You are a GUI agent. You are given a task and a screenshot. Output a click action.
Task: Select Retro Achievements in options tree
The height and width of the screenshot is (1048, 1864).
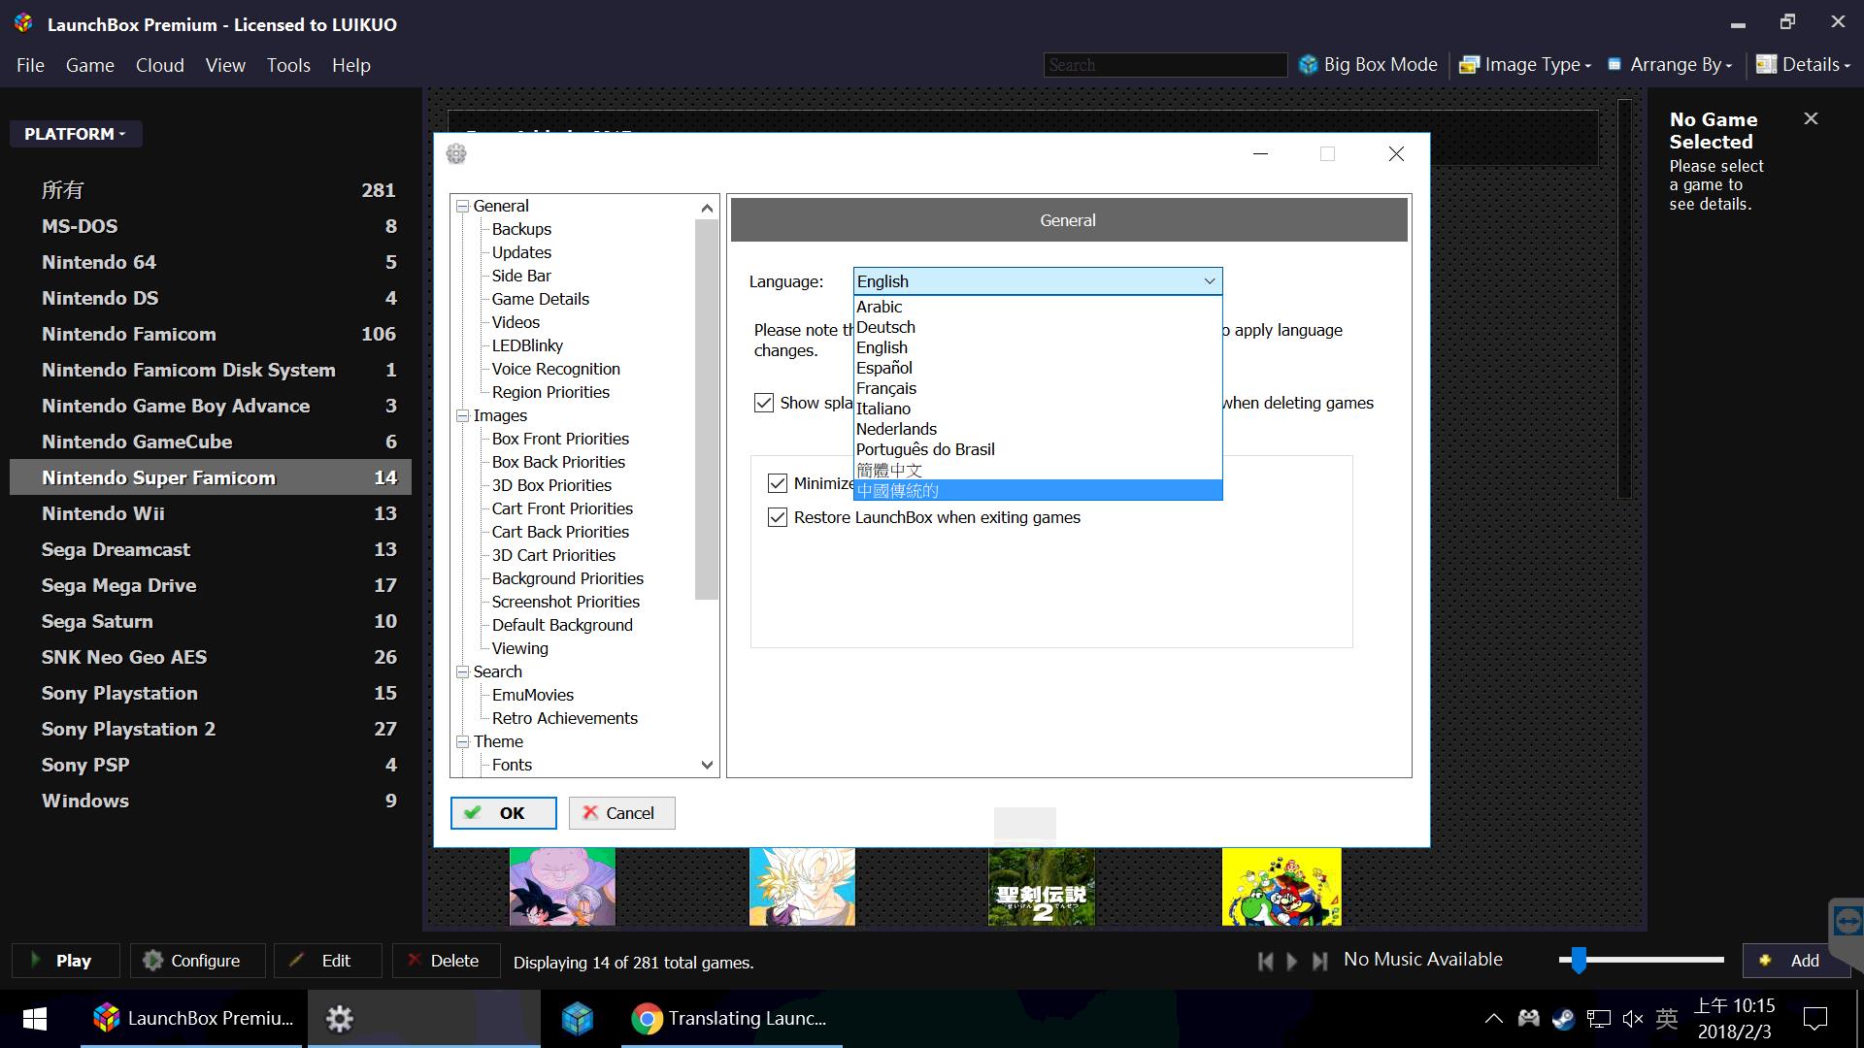pyautogui.click(x=564, y=718)
